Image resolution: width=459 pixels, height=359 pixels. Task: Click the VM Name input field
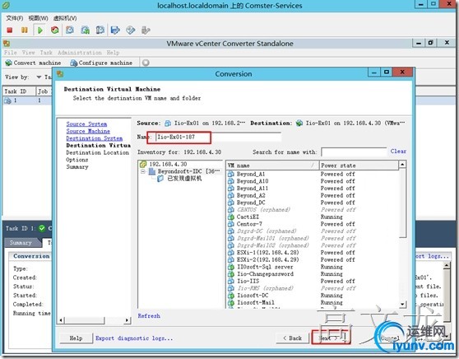pyautogui.click(x=218, y=137)
